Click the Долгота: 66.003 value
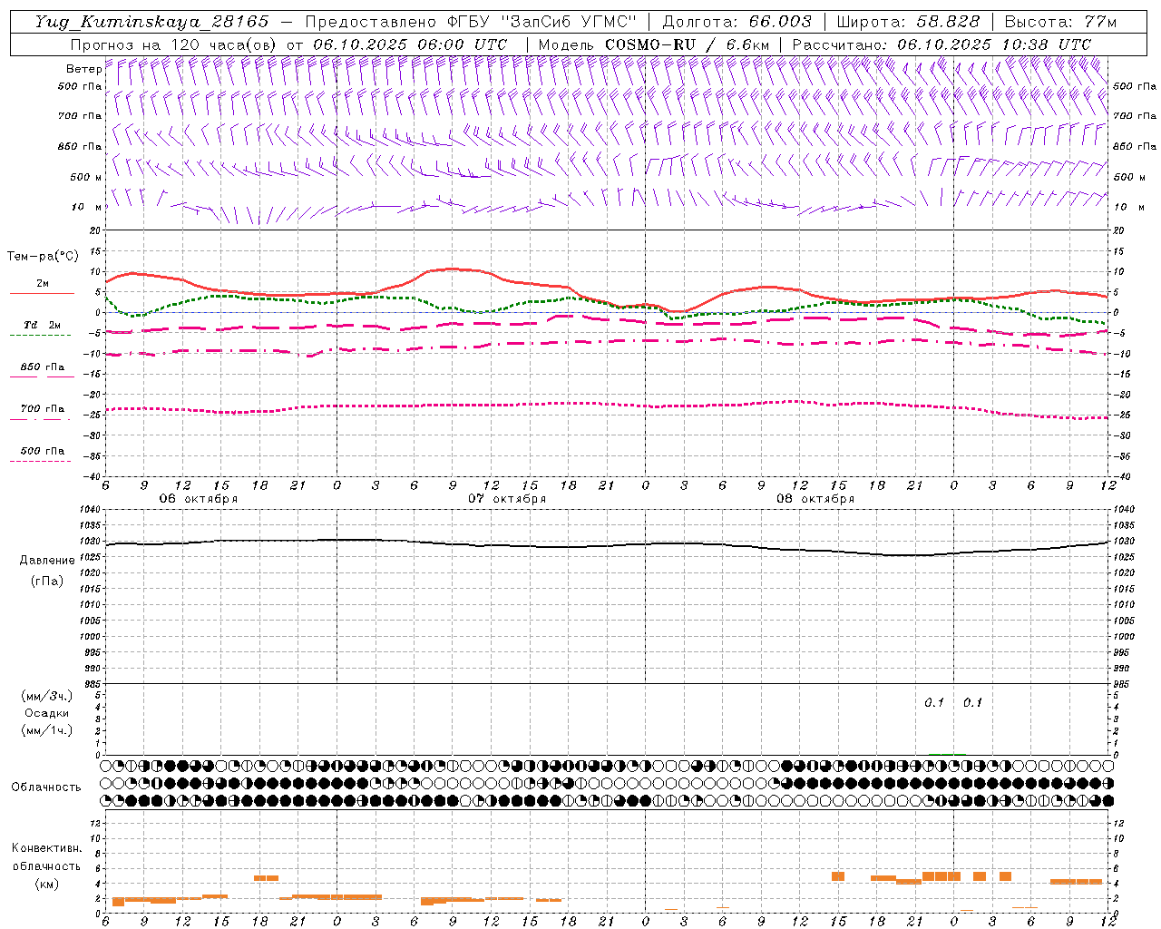Image resolution: width=1161 pixels, height=929 pixels. coord(737,22)
